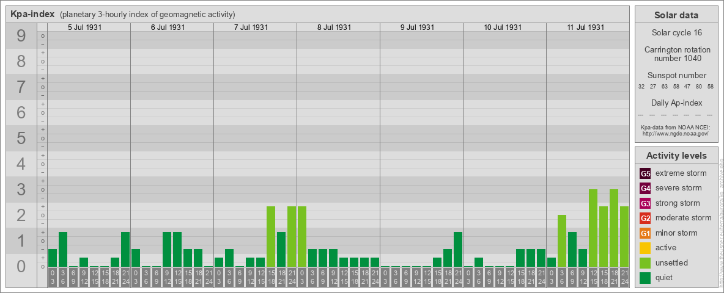The height and width of the screenshot is (293, 724).
Task: Click 'Carrington rotation number 1040' text
Action: (x=676, y=54)
